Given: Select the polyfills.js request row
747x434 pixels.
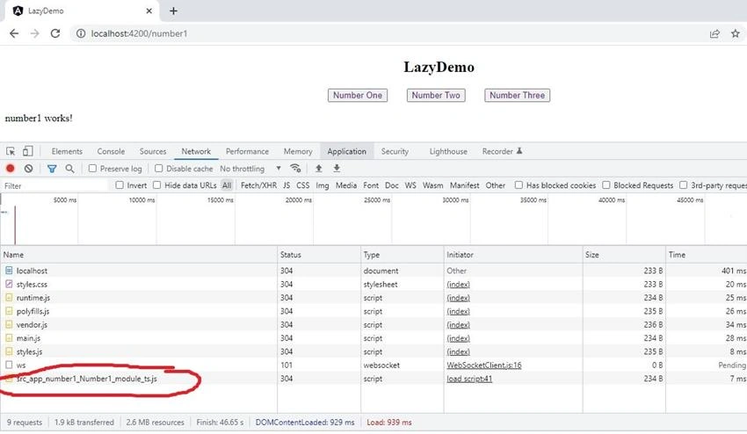Looking at the screenshot, I should (x=373, y=311).
